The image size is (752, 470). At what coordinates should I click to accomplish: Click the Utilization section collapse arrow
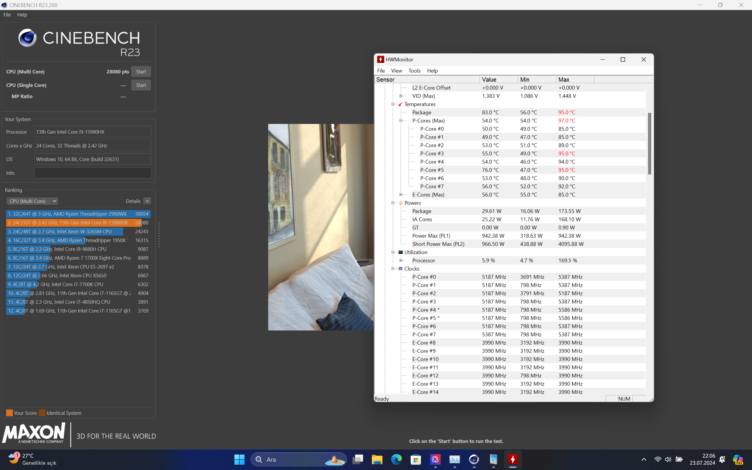[x=392, y=252]
